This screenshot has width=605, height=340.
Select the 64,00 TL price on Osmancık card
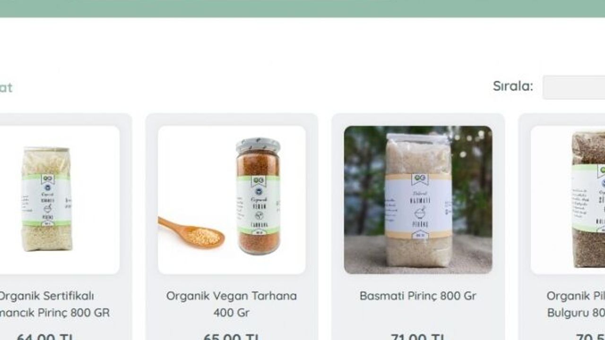(45, 336)
